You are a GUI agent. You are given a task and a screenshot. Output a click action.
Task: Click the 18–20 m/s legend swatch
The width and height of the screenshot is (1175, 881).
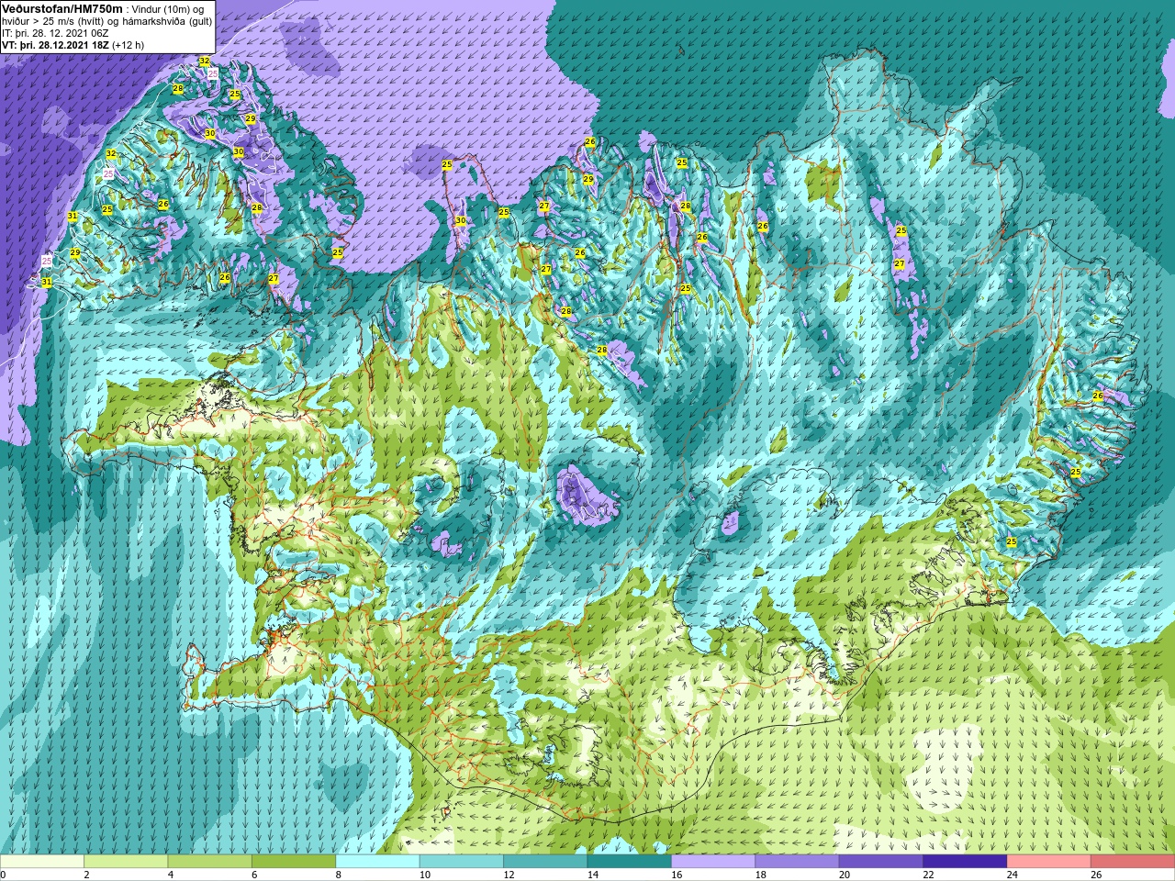pos(798,862)
